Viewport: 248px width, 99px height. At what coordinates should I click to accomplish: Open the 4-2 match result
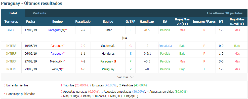83,61
